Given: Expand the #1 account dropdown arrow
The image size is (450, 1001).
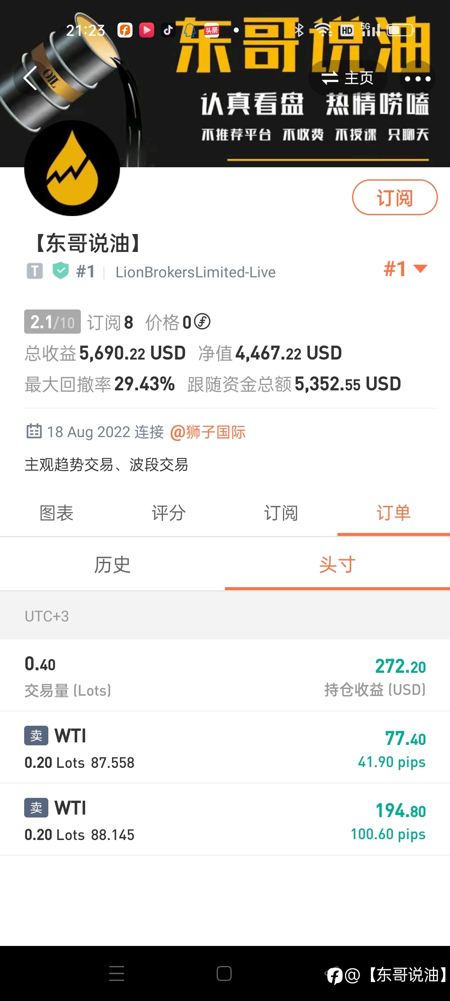Looking at the screenshot, I should [x=420, y=269].
